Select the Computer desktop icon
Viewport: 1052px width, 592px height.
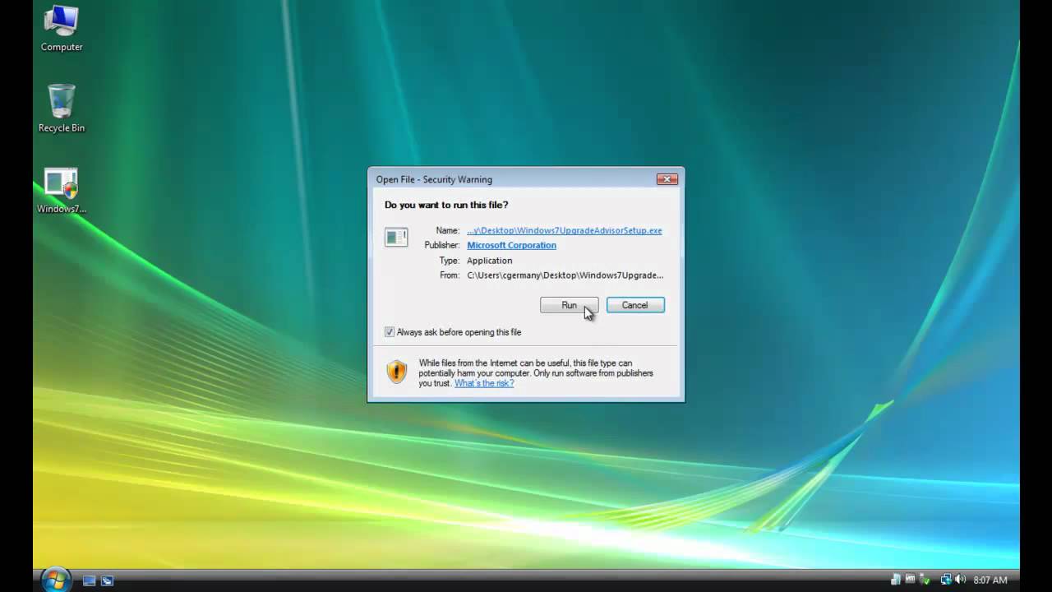pos(62,29)
